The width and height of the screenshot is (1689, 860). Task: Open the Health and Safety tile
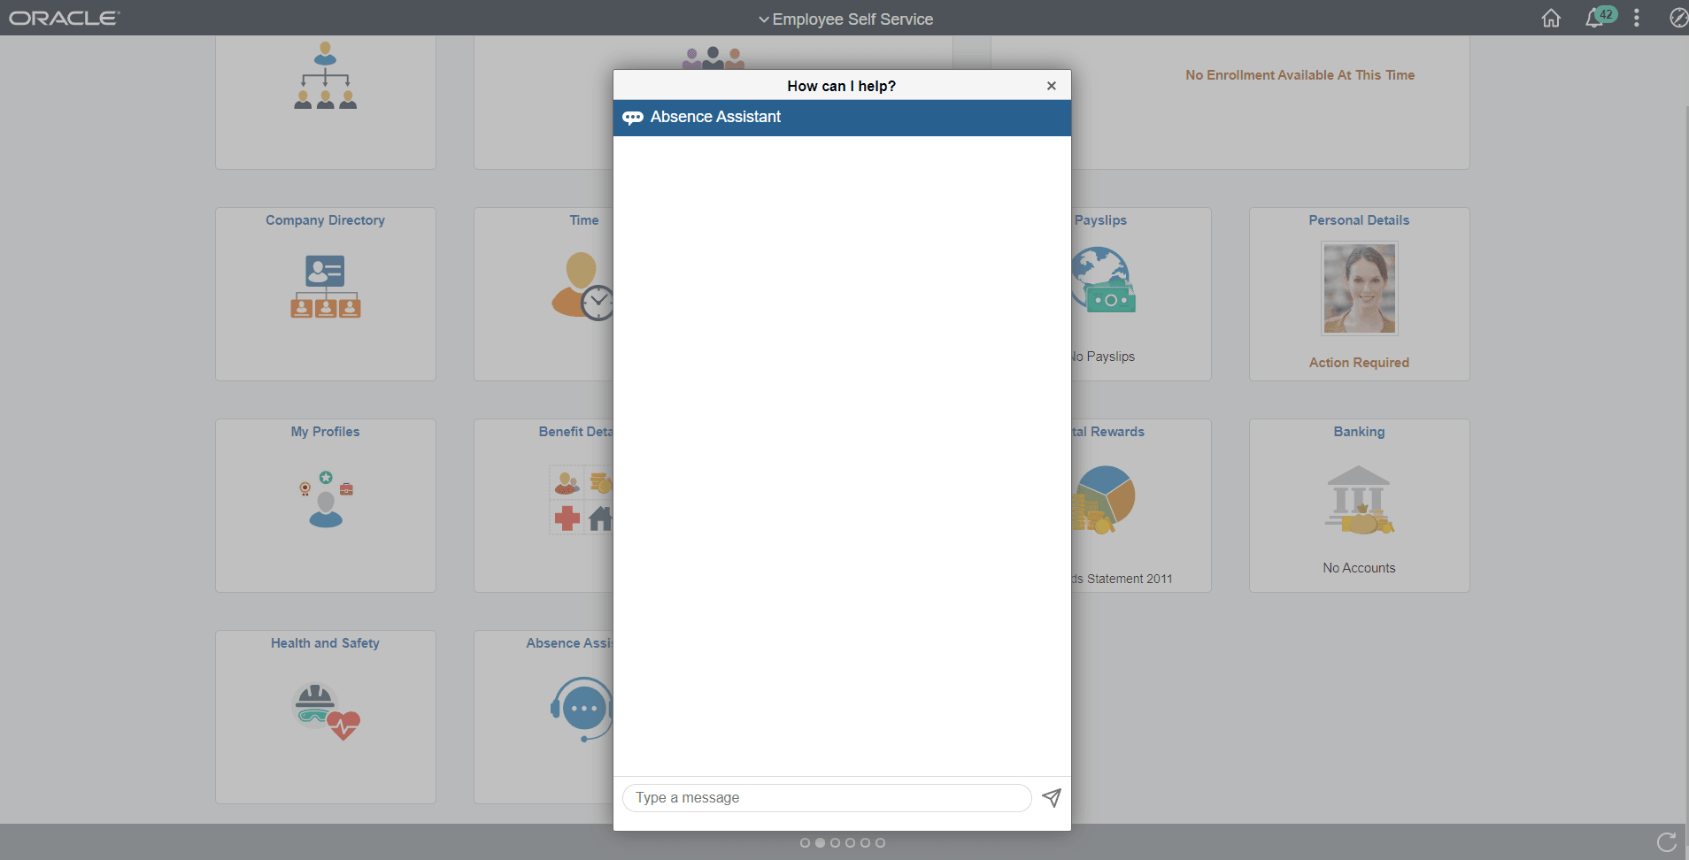click(x=325, y=717)
